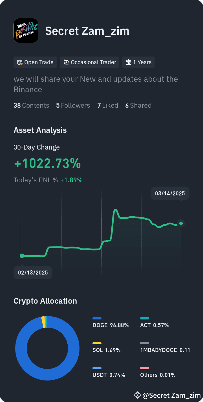Open the 6 Shared count
203x402 pixels.
click(x=138, y=105)
